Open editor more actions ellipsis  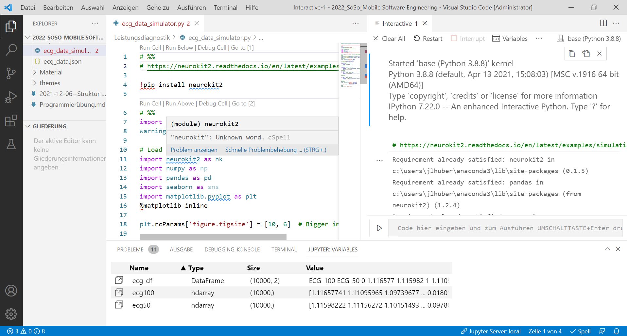pos(356,24)
